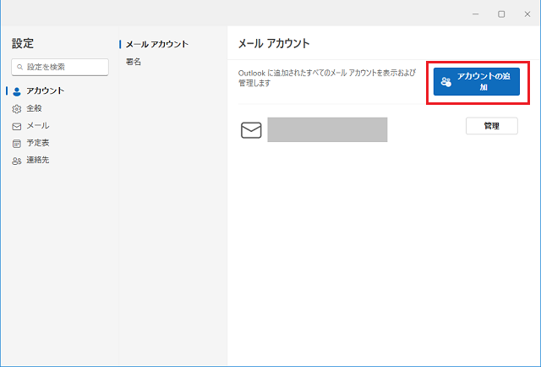Image resolution: width=541 pixels, height=367 pixels.
Task: Click the メール envelope icon in sidebar
Action: (17, 126)
